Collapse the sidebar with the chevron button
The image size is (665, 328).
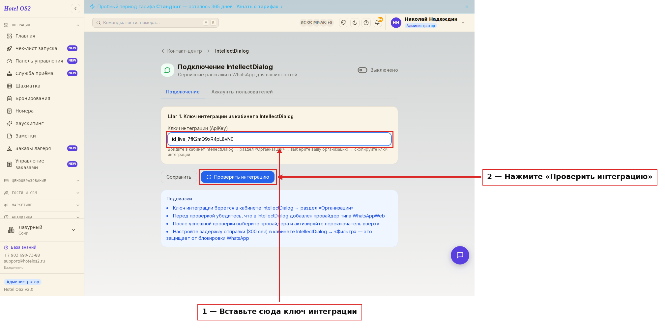coord(75,9)
